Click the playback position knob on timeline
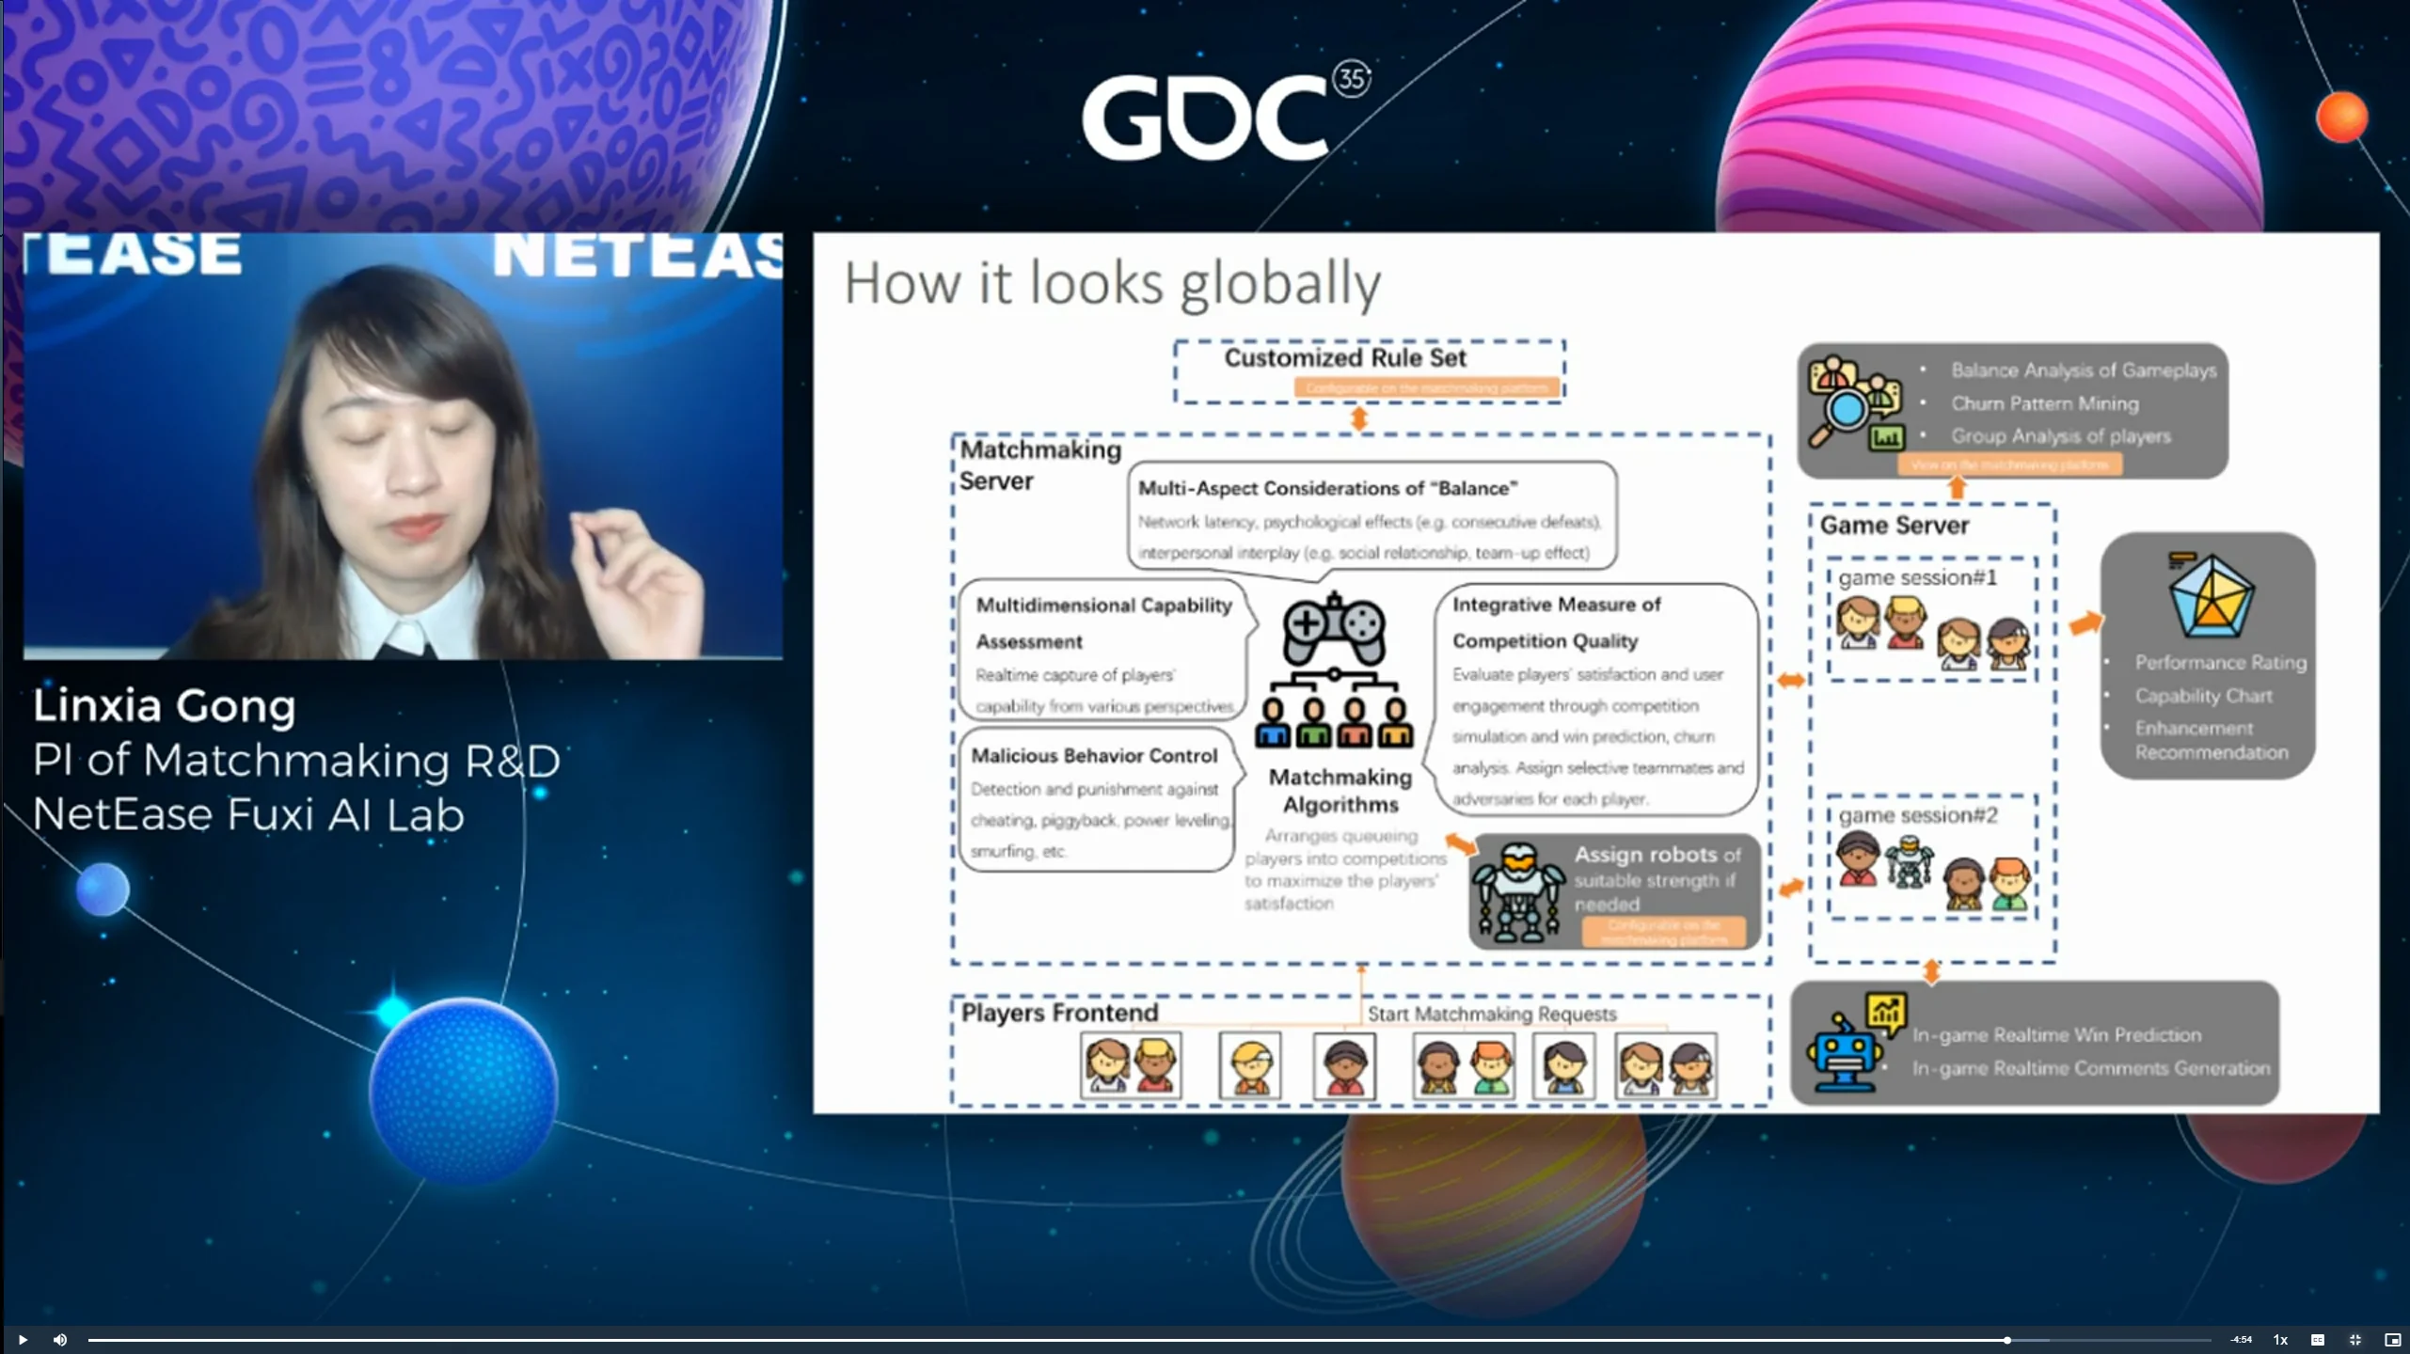2410x1354 pixels. [x=2006, y=1340]
